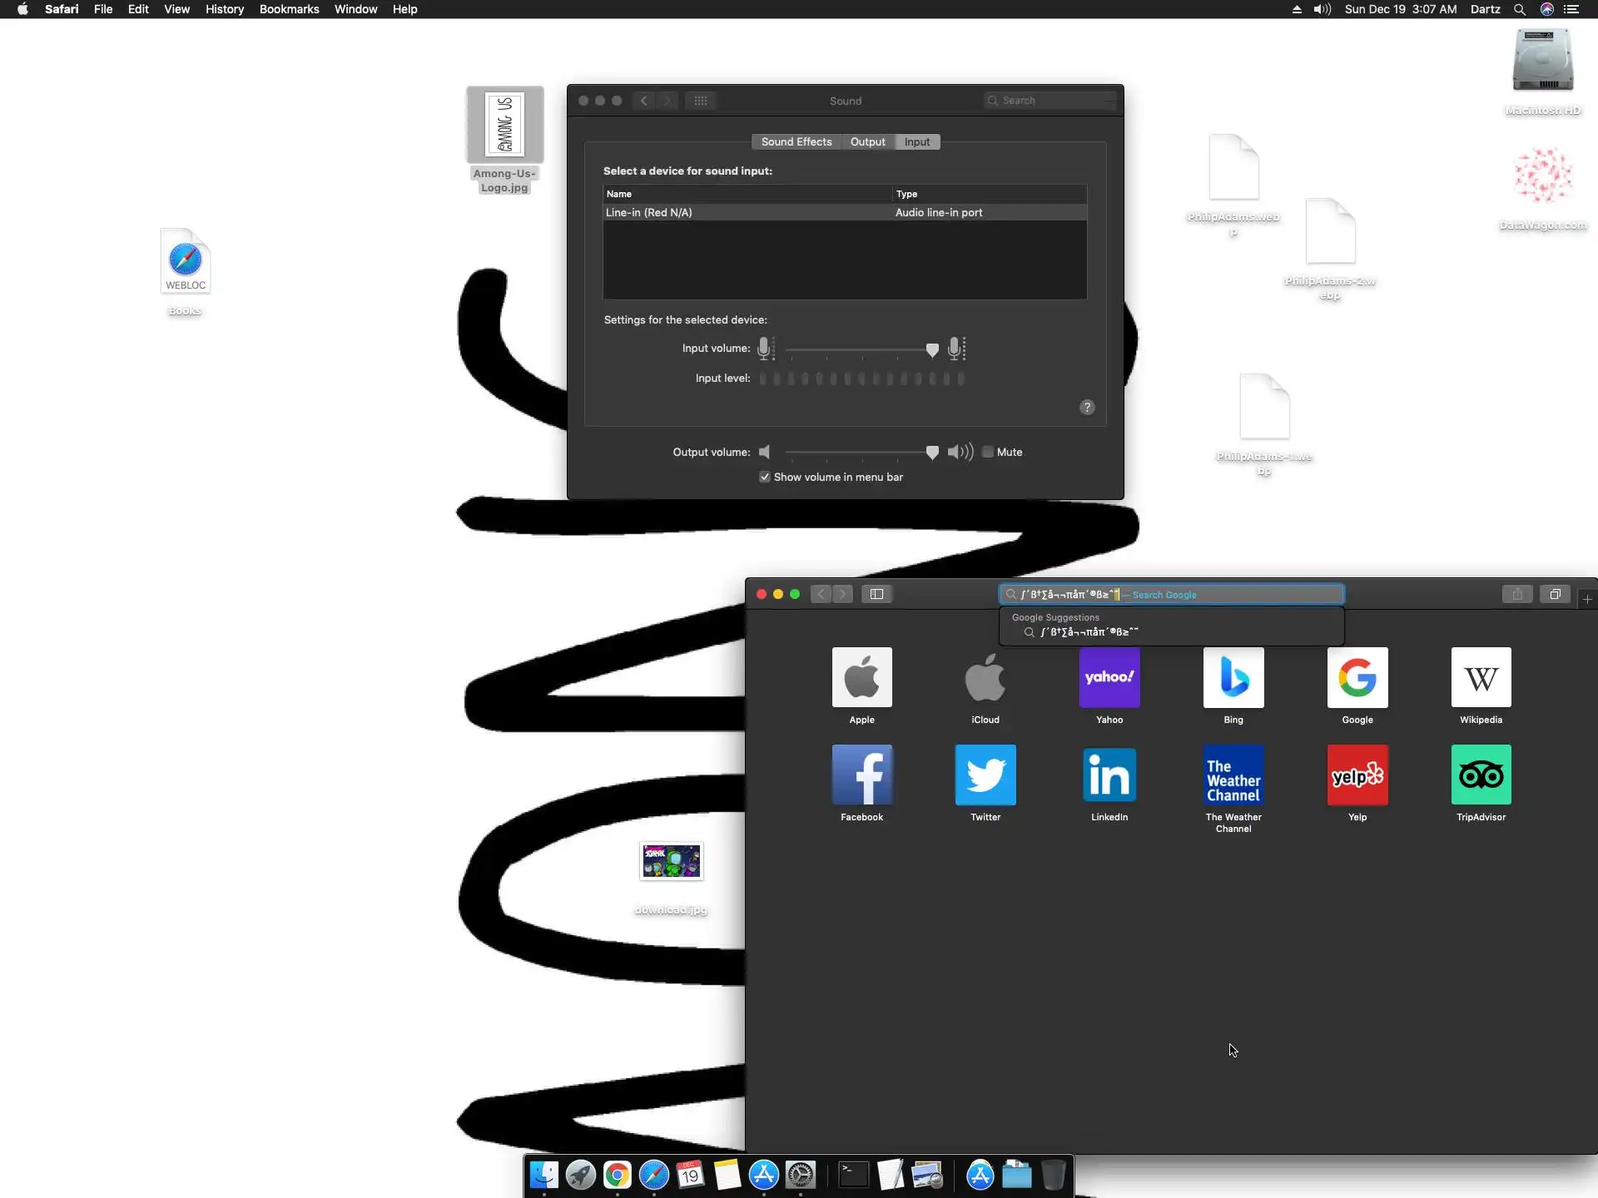Open the Bookmarks menu
The image size is (1598, 1198).
pos(289,9)
